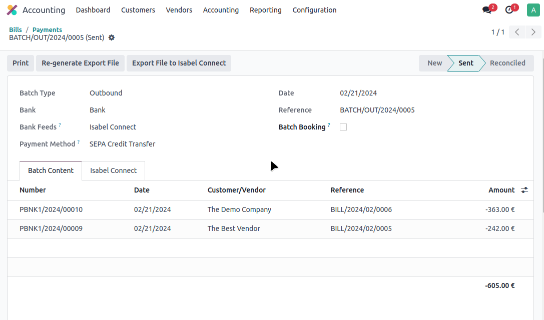544x320 pixels.
Task: Open the Vendors menu
Action: [x=179, y=10]
